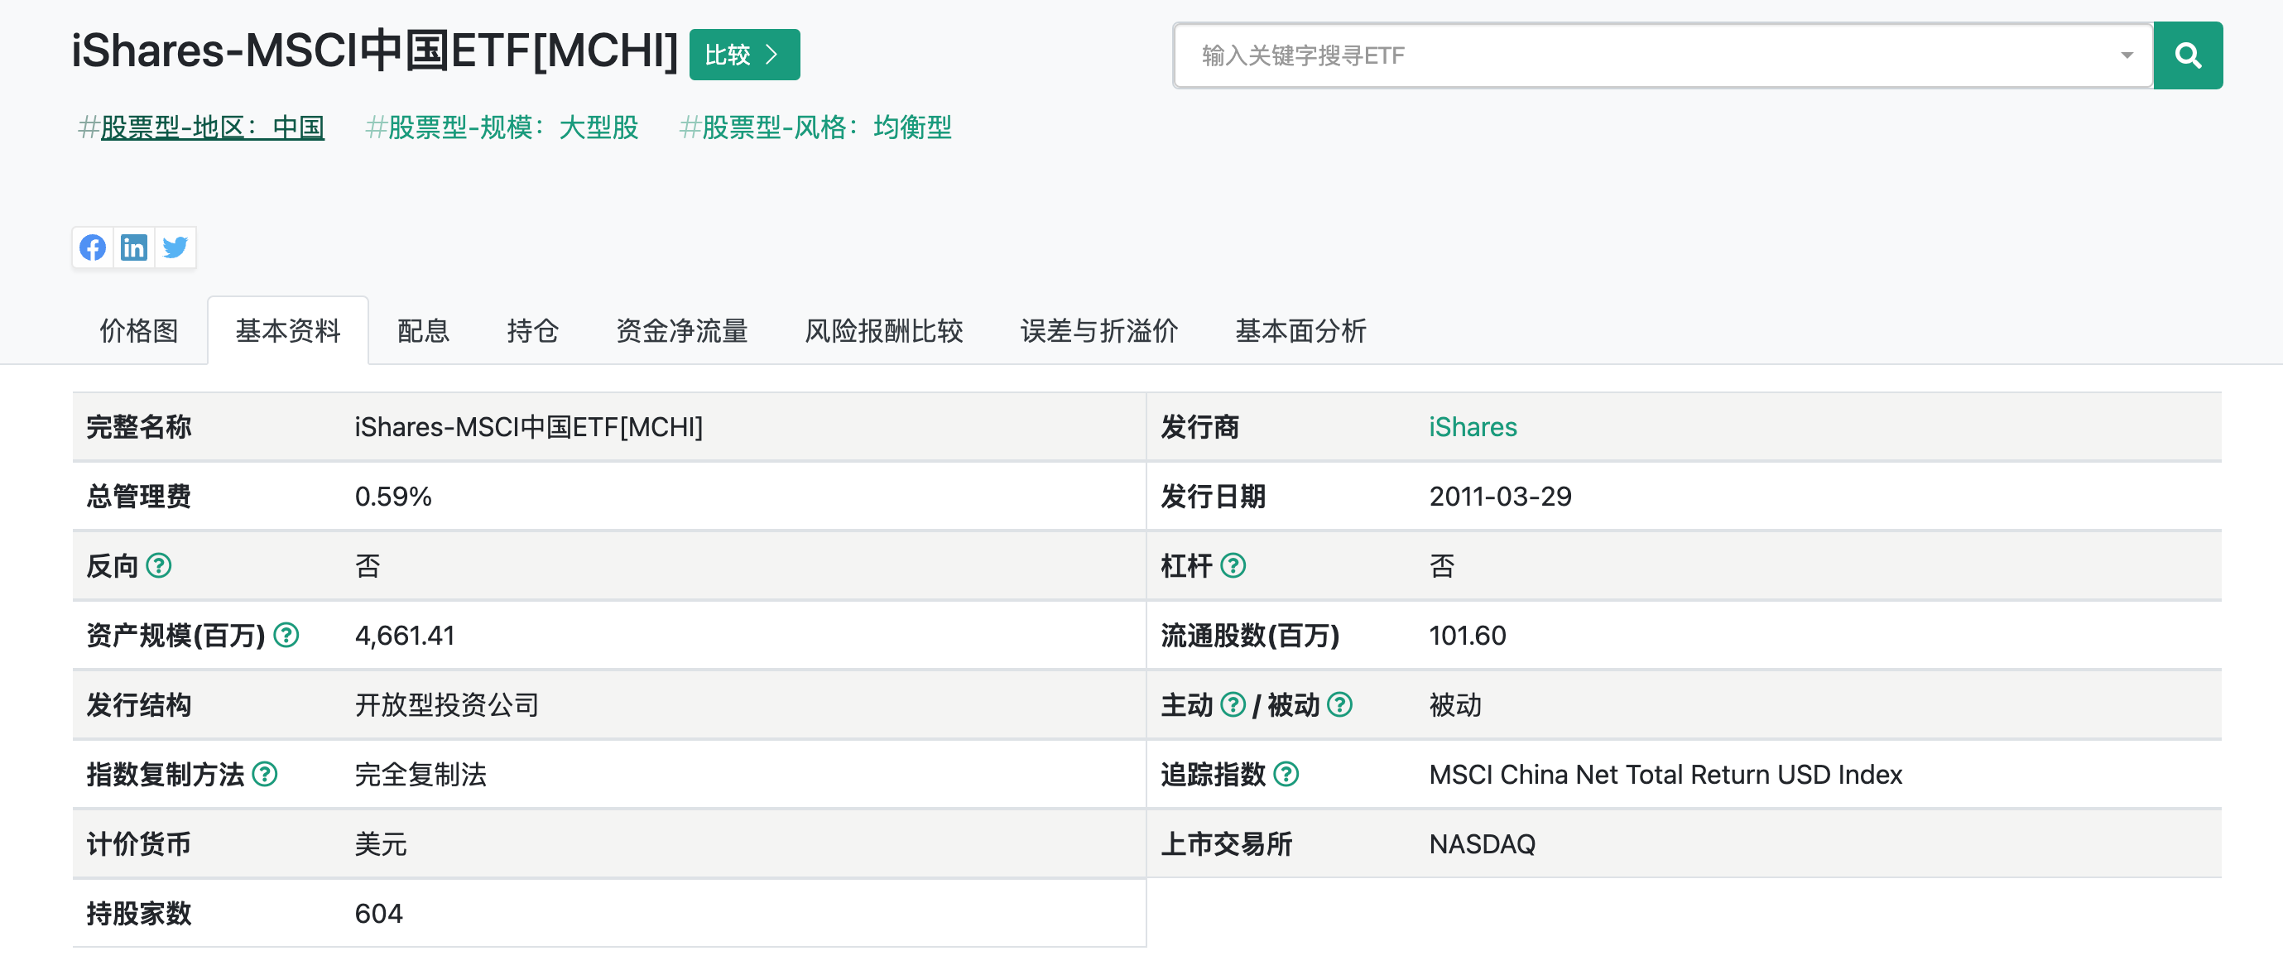Screen dimensions: 2283x975
Task: Share page on Twitter icon
Action: coord(175,247)
